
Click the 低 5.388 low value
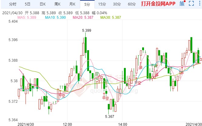[82, 13]
